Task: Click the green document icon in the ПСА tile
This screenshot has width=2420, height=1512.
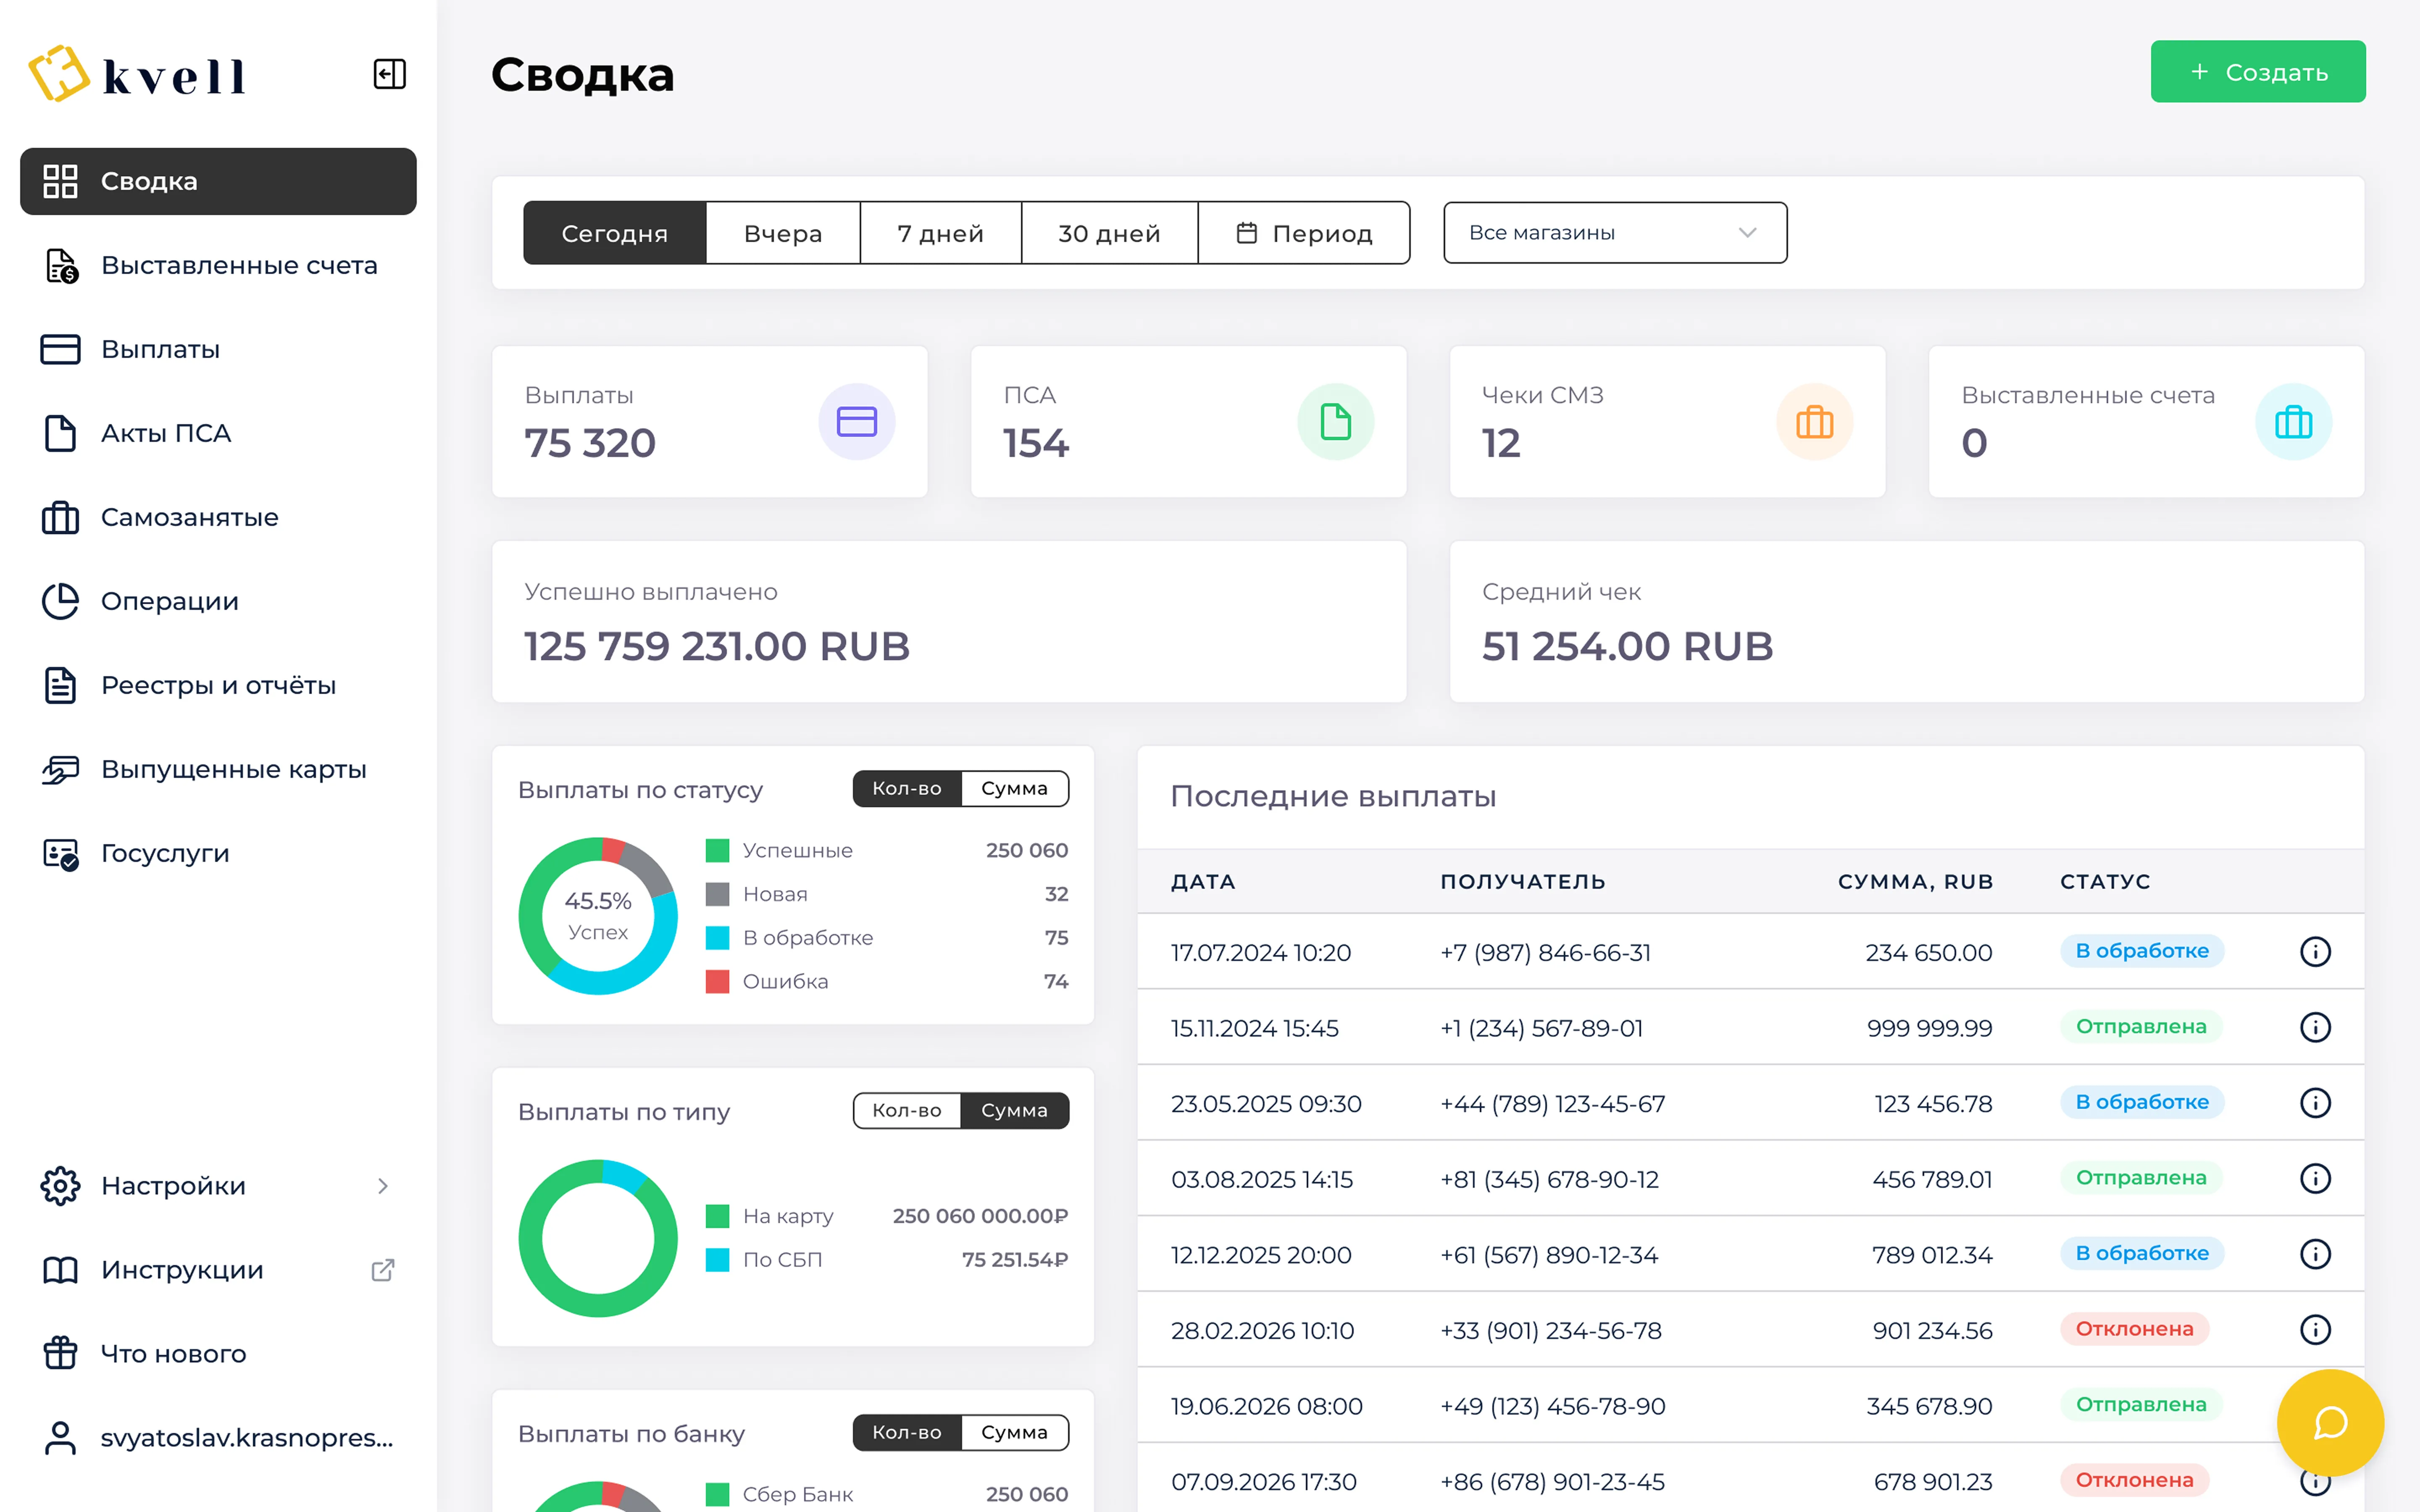Action: (x=1335, y=422)
